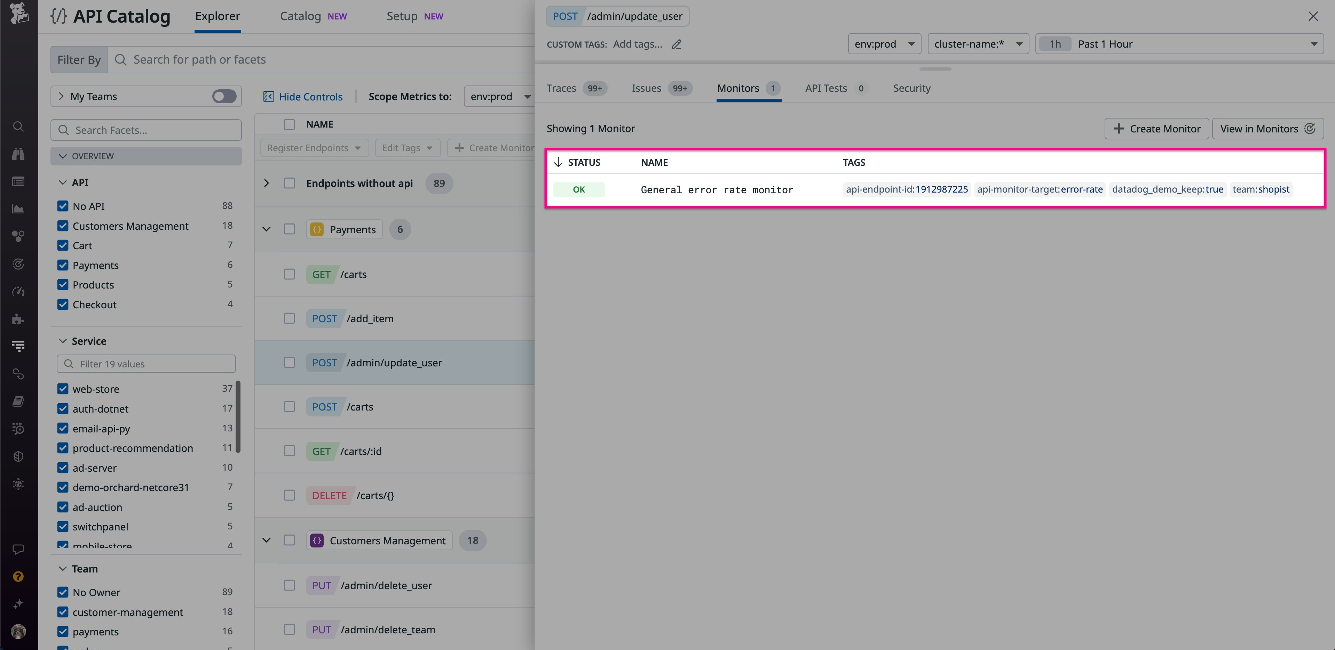Click the View in Monitors button

pos(1267,129)
